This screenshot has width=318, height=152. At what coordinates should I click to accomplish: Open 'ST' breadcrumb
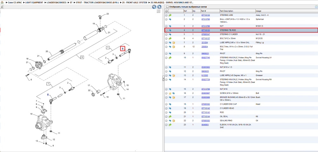(x=71, y=3)
